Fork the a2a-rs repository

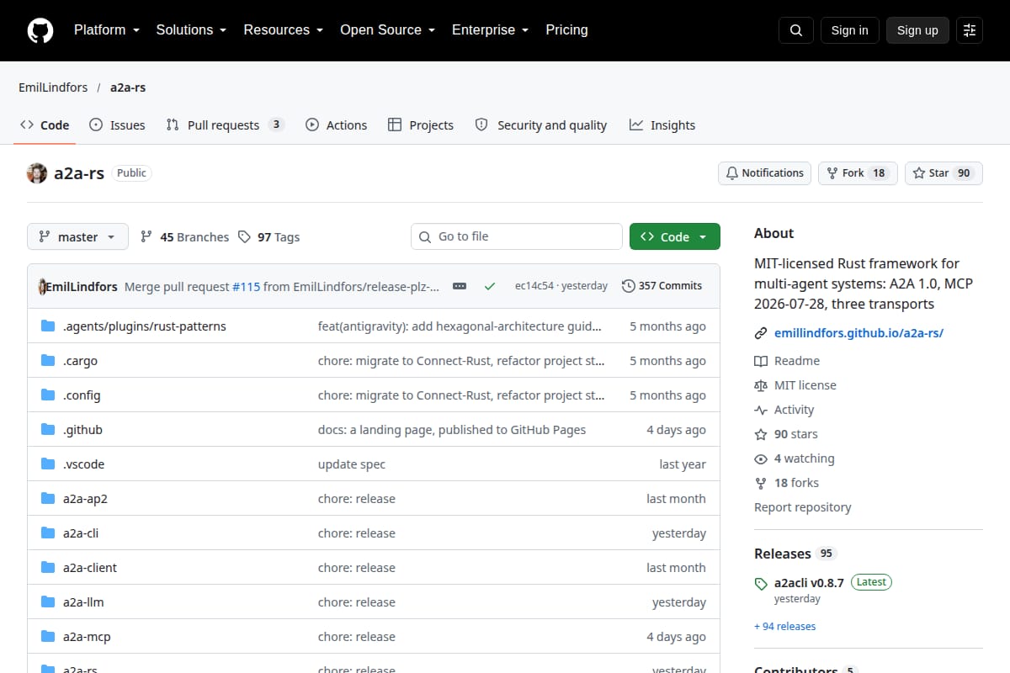click(x=858, y=173)
